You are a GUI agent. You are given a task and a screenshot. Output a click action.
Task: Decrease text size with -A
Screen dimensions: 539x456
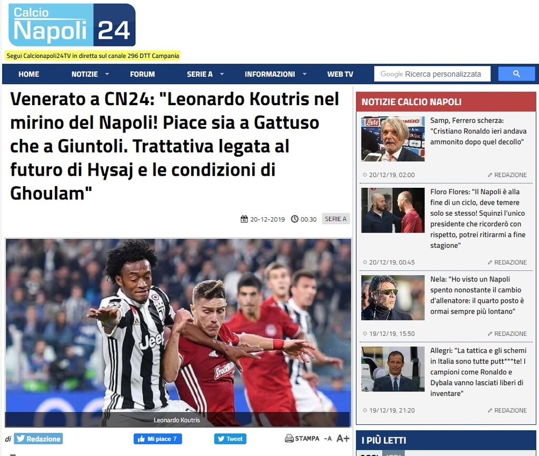click(327, 439)
